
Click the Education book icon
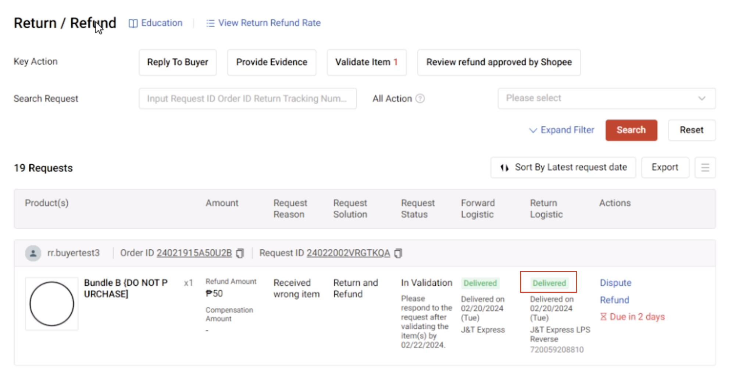point(133,23)
